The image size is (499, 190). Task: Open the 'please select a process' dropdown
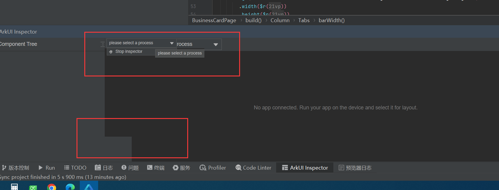tap(141, 43)
